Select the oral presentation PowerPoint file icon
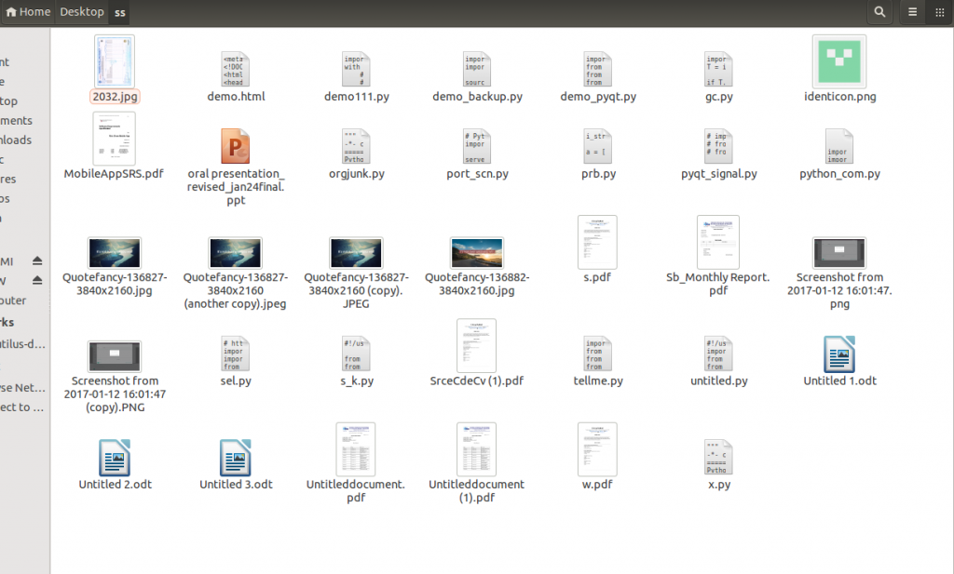Screen dimensions: 954x574 pos(236,146)
